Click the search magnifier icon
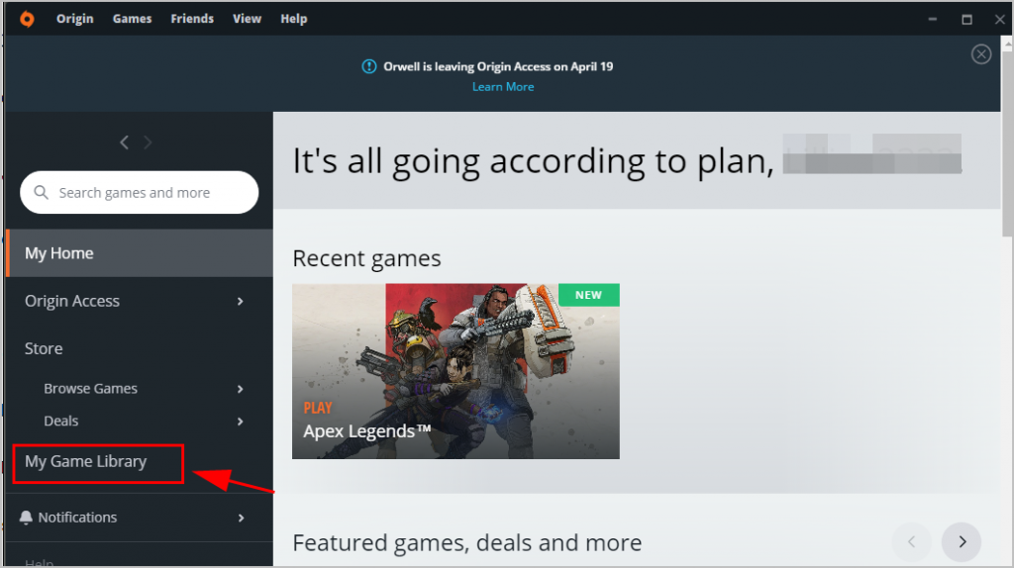This screenshot has width=1014, height=568. click(42, 193)
